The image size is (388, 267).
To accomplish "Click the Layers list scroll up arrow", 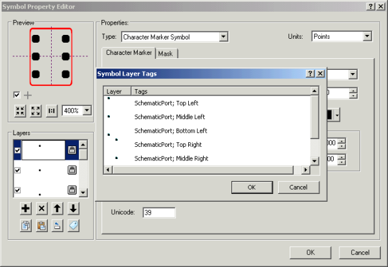I will point(83,144).
